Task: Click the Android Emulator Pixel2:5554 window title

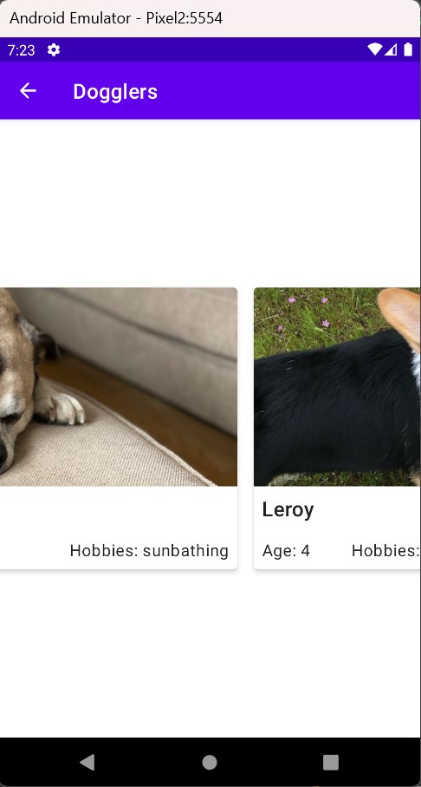Action: (x=116, y=18)
